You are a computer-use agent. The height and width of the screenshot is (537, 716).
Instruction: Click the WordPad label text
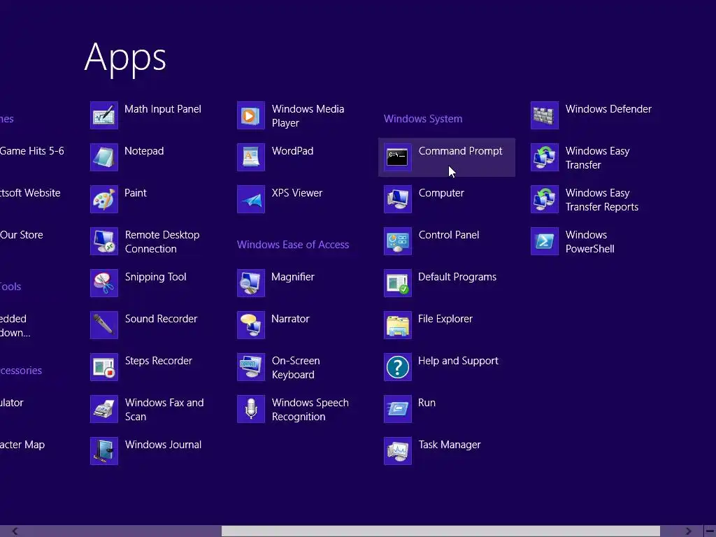pos(292,151)
